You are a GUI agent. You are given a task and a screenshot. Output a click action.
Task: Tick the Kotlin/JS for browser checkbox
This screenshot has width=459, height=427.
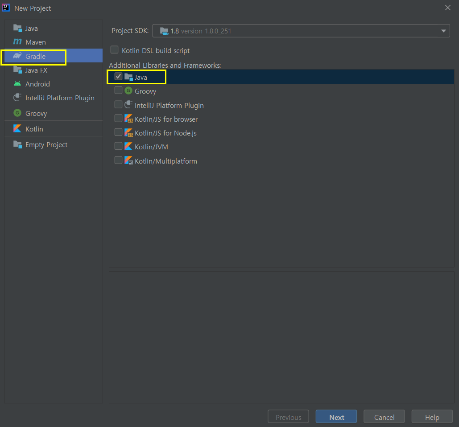[x=118, y=118]
